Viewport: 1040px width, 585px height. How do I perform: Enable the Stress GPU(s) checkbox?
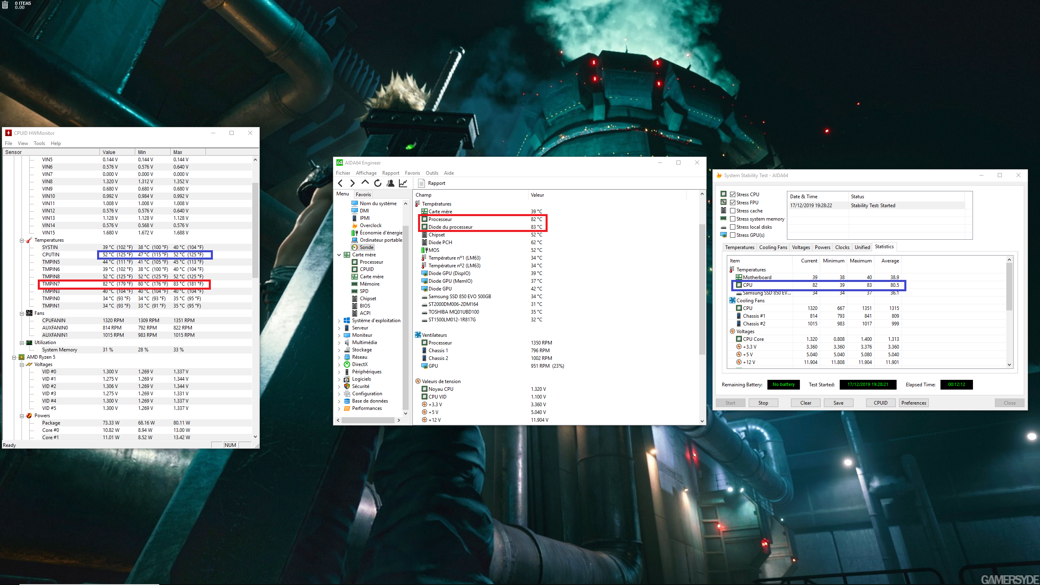[x=733, y=235]
